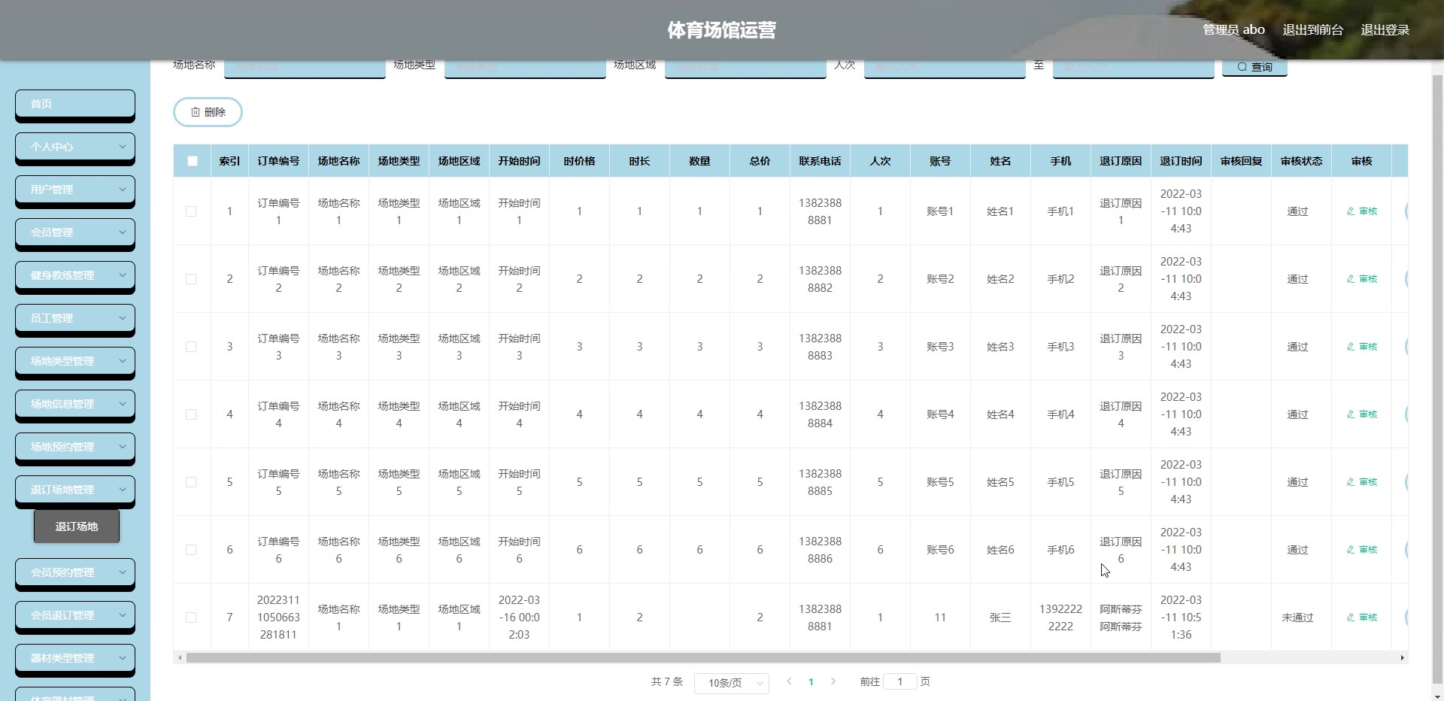Image resolution: width=1444 pixels, height=701 pixels.
Task: Go to the next page arrow
Action: tap(833, 681)
